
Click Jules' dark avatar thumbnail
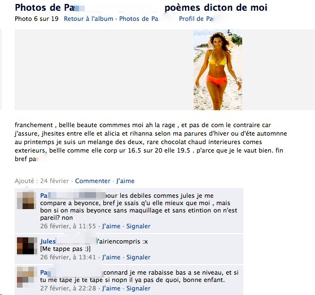(x=25, y=246)
